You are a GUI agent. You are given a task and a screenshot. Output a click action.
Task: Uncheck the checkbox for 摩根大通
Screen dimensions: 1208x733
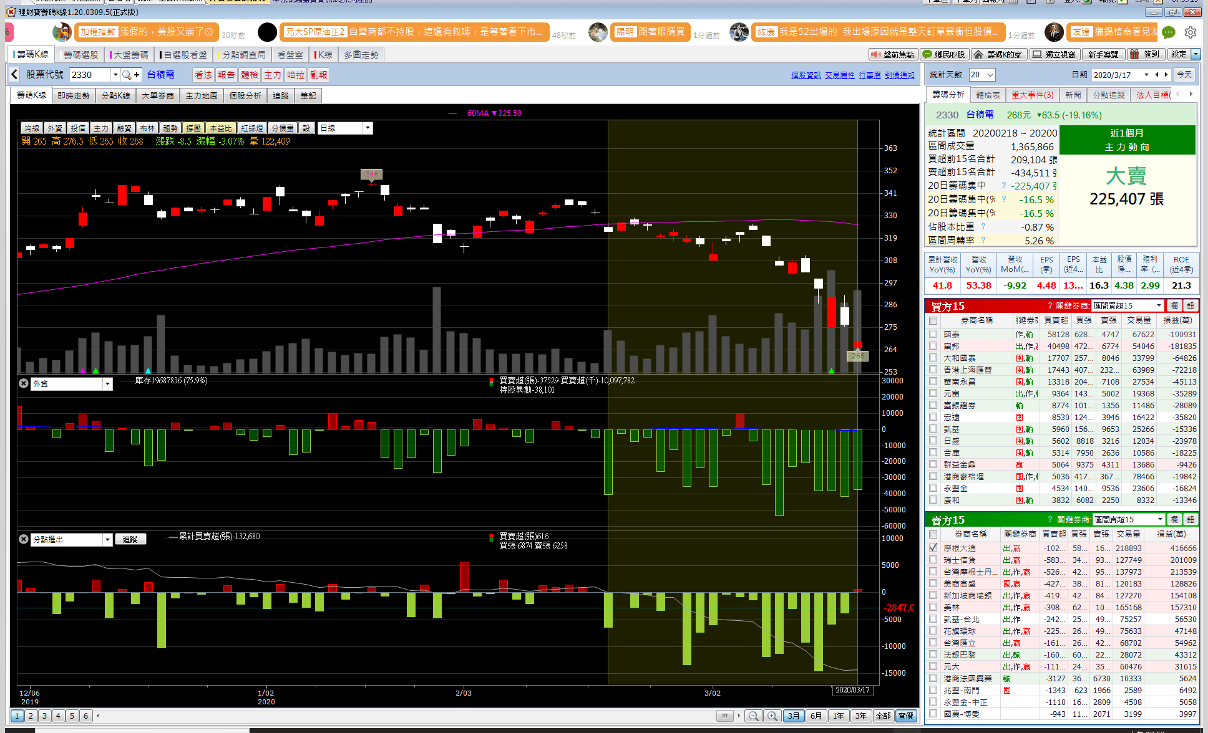pos(933,548)
